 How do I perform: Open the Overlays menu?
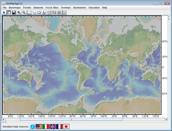[66, 8]
